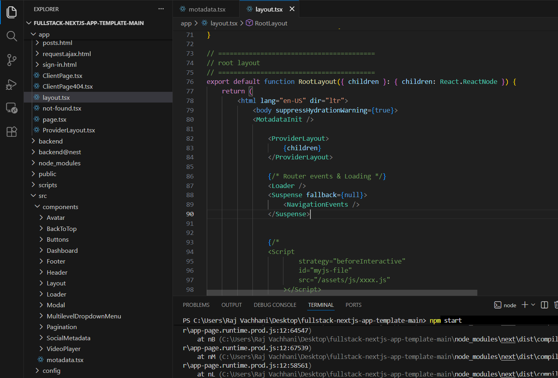Switch to the DEBUG CONSOLE panel tab
The image size is (558, 378).
tap(275, 305)
